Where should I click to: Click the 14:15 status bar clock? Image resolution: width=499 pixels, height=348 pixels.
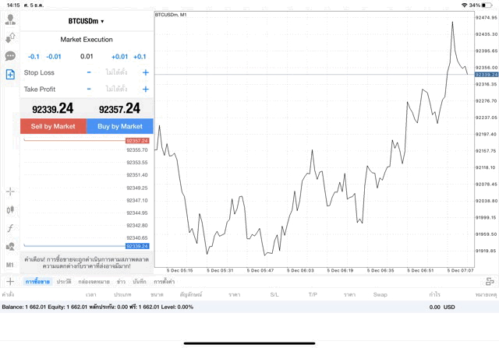[13, 5]
